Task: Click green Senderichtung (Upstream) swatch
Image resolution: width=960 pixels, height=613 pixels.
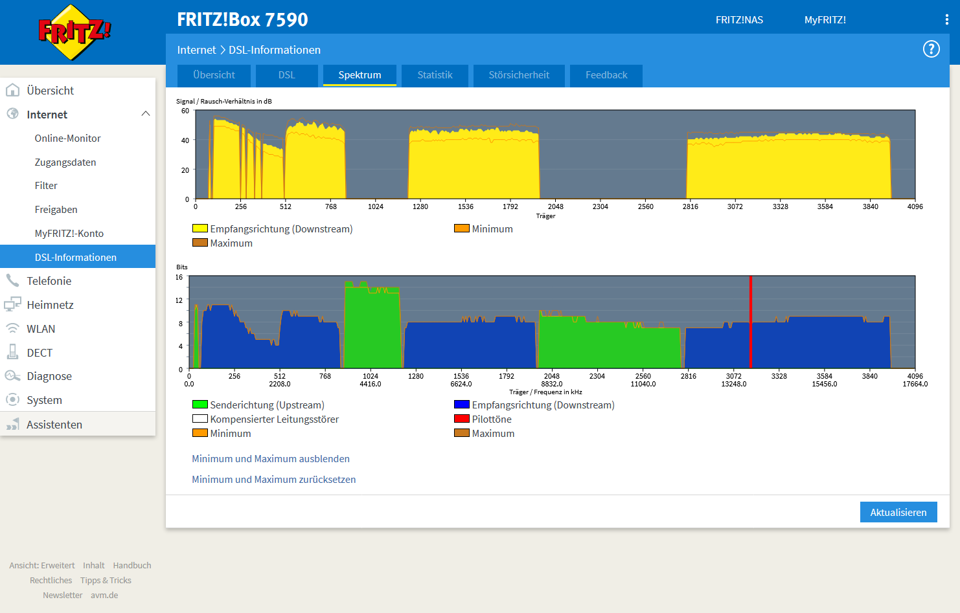Action: click(200, 404)
